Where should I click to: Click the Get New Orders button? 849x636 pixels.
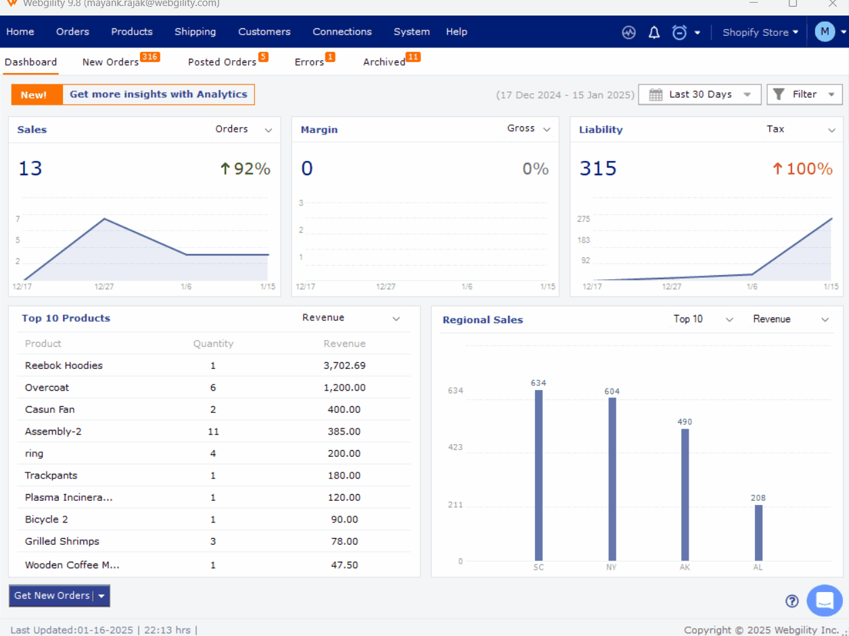[52, 595]
